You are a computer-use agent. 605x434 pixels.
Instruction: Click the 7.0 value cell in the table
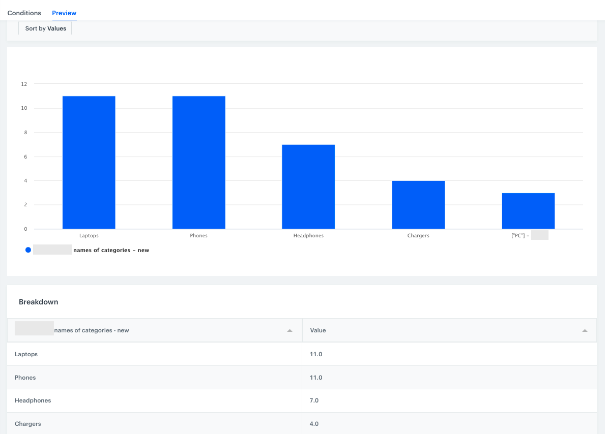click(314, 400)
